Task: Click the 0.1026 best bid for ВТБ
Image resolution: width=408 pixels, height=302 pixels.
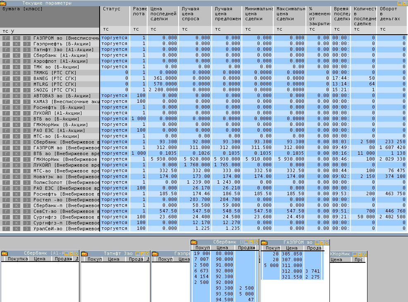Action: coord(201,153)
